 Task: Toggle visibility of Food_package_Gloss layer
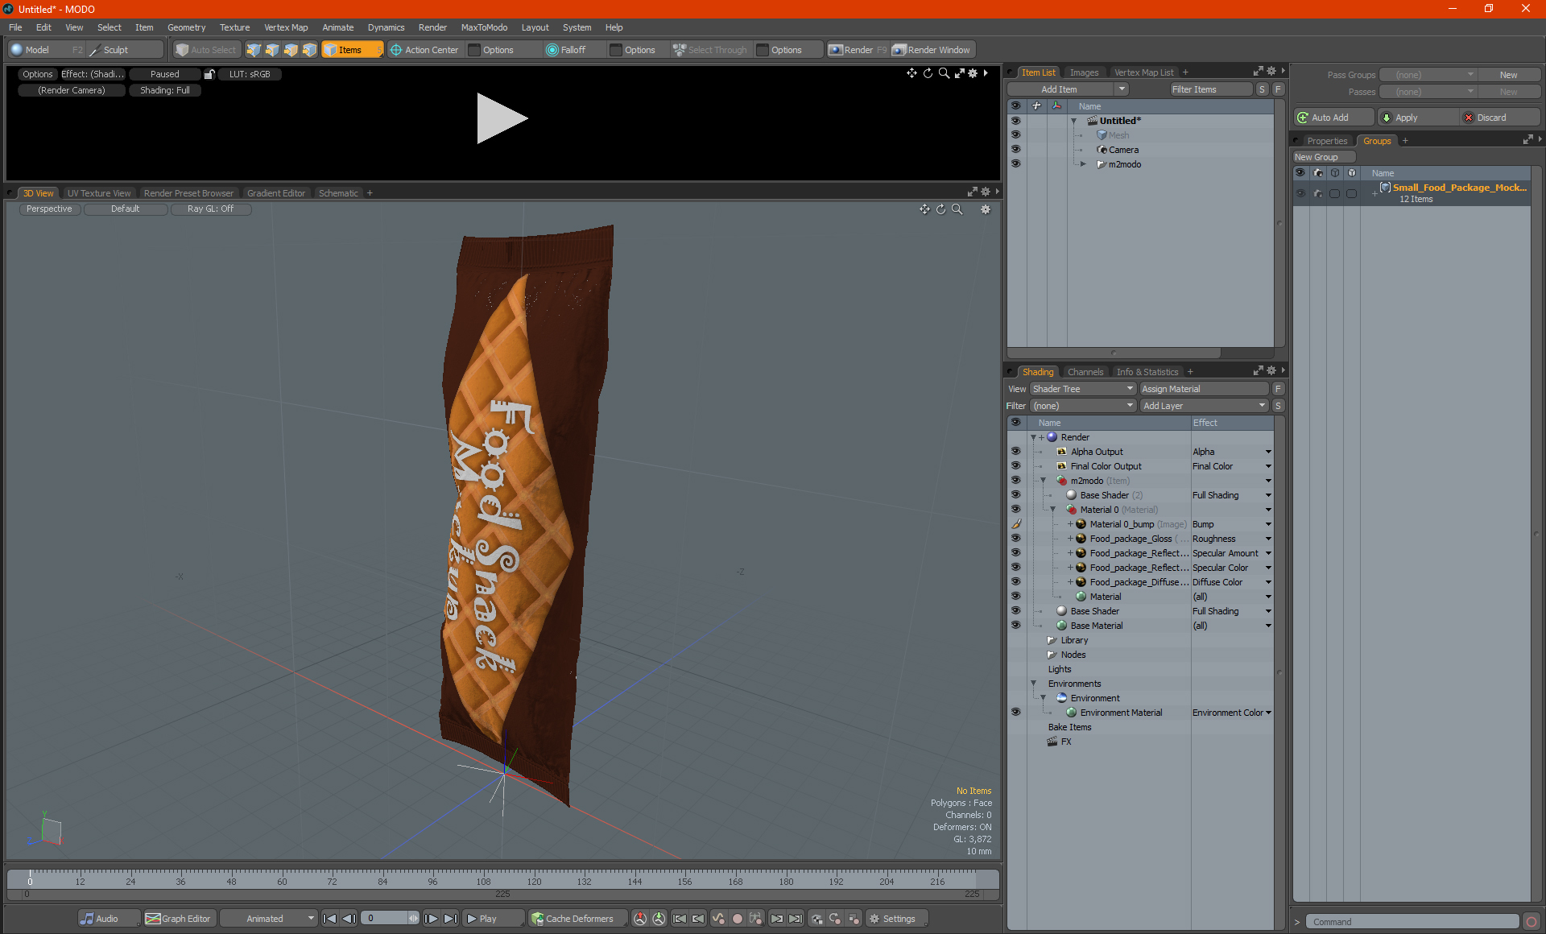(x=1015, y=539)
